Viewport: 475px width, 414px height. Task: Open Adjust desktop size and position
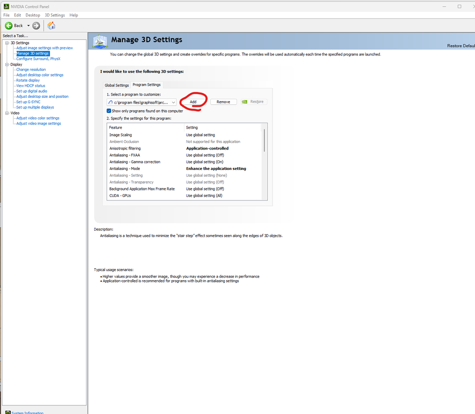pyautogui.click(x=42, y=96)
